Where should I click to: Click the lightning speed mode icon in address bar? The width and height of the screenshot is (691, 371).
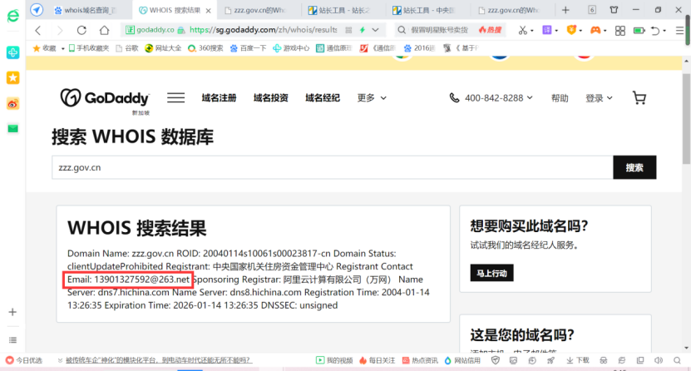click(363, 30)
